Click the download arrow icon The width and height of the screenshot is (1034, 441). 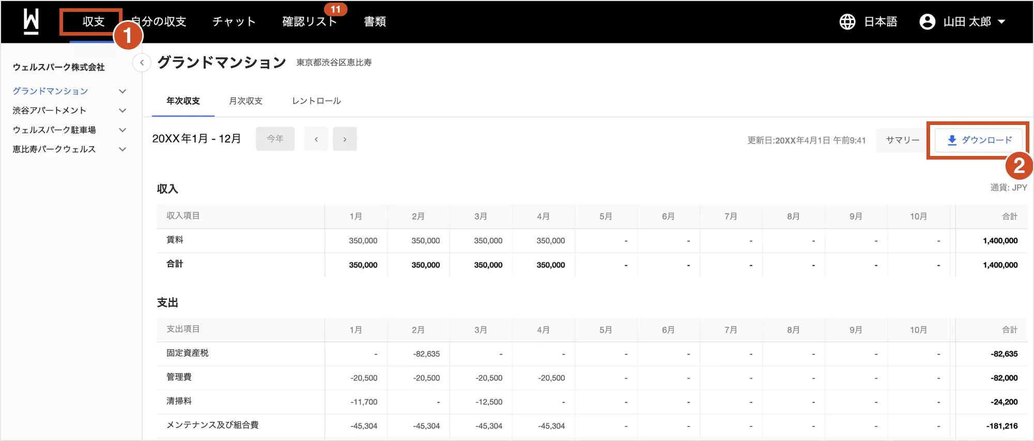point(952,140)
